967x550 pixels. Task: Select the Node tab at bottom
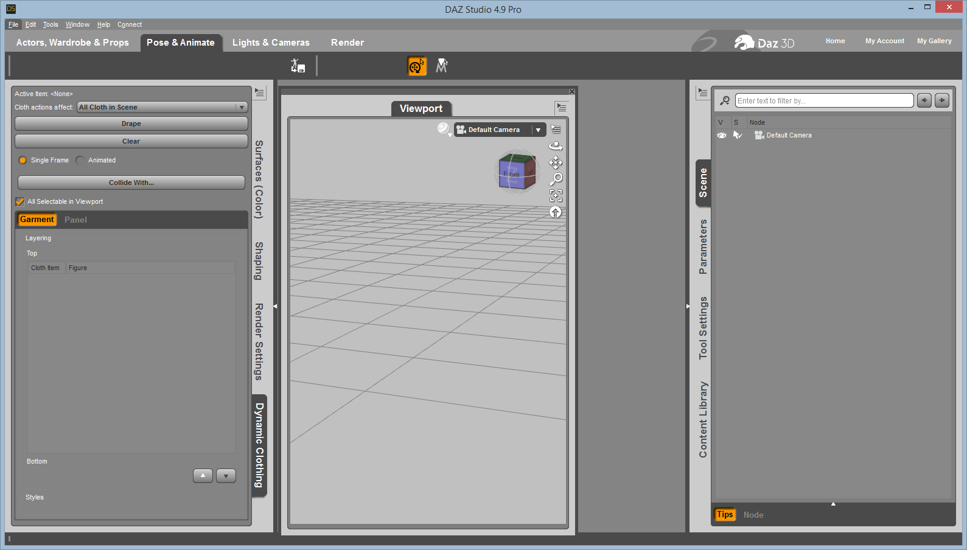[x=753, y=515]
